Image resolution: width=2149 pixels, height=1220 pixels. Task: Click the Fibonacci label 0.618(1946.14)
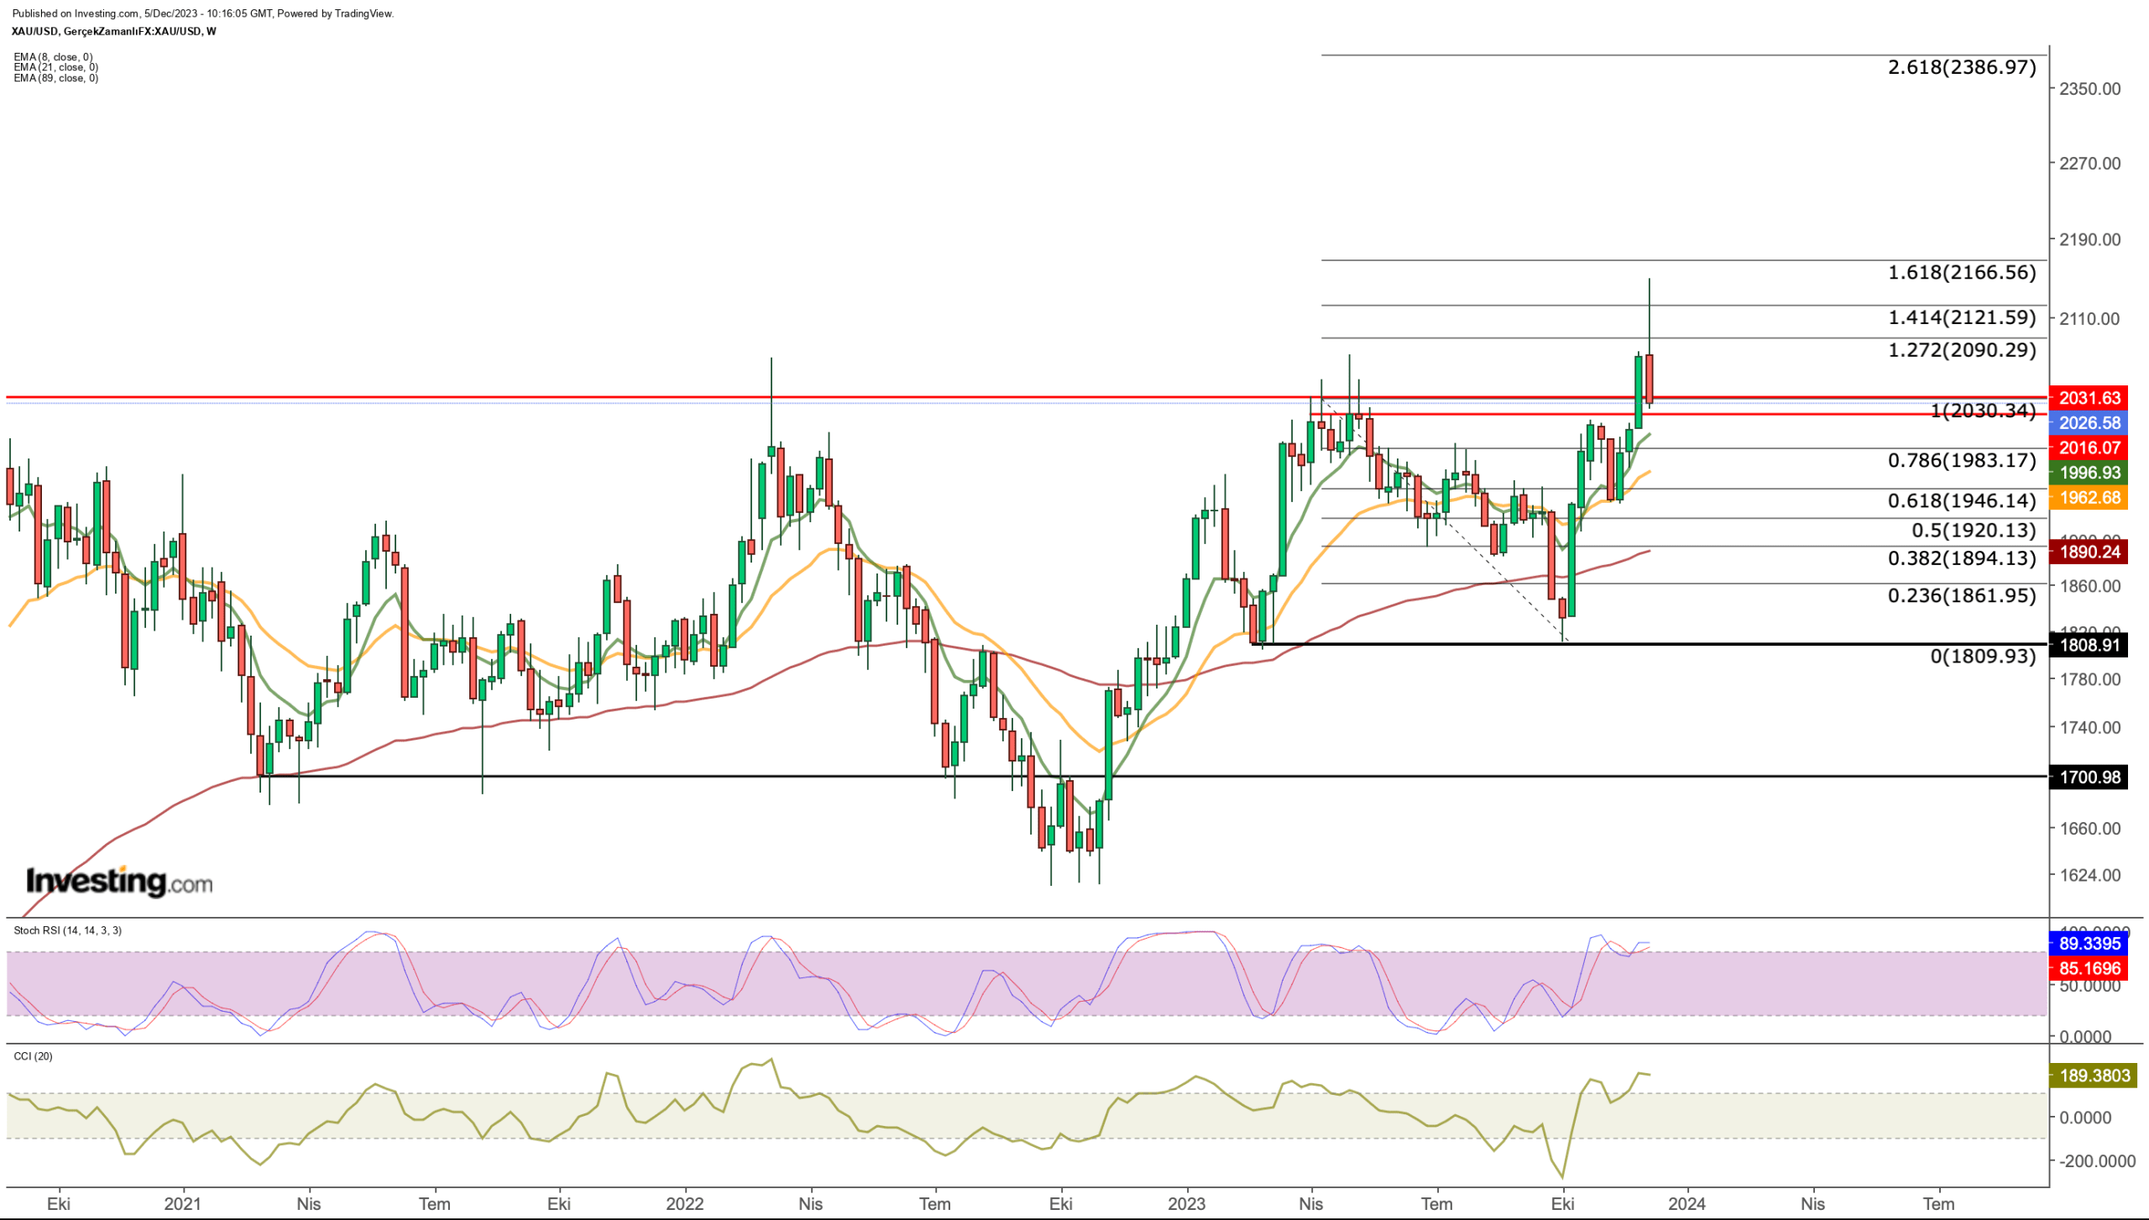click(1962, 501)
